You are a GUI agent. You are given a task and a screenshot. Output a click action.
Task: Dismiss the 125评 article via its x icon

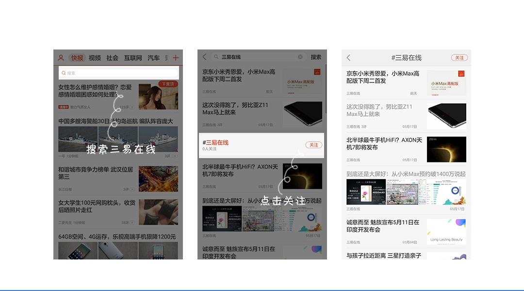(132, 107)
